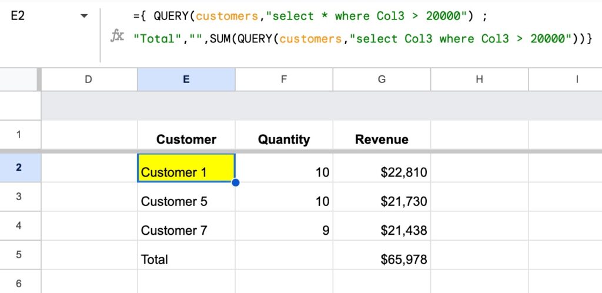
Task: Select column E header
Action: [x=186, y=79]
